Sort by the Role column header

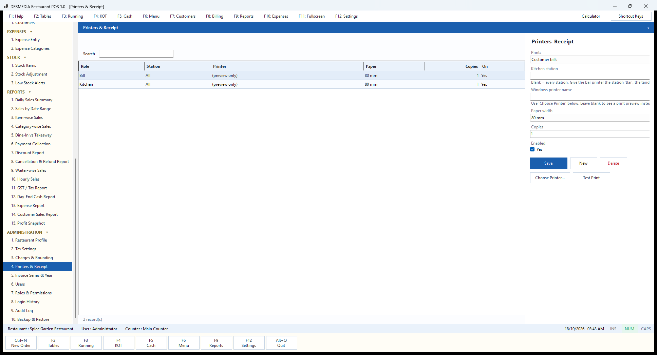click(111, 66)
